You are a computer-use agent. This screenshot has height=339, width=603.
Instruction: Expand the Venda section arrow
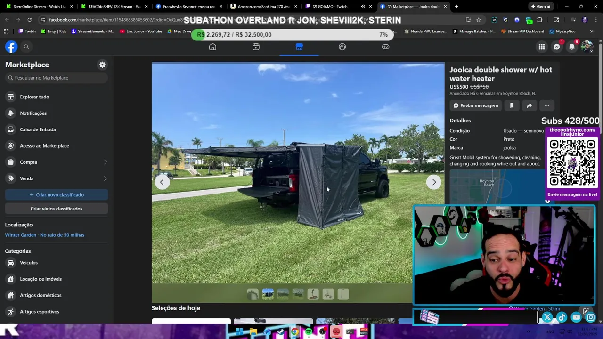click(105, 178)
